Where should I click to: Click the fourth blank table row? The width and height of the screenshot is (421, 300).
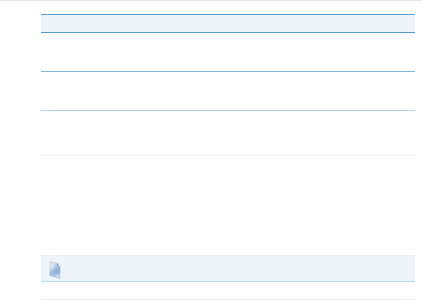(x=225, y=175)
